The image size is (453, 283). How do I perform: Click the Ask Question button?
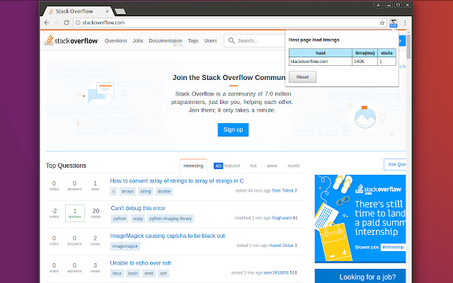(x=395, y=164)
